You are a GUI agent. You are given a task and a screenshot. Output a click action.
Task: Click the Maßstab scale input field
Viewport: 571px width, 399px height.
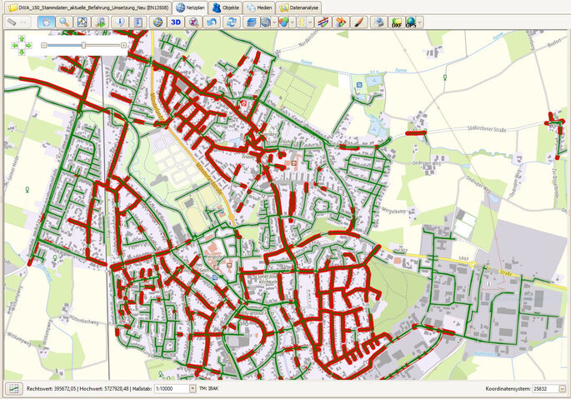[170, 389]
